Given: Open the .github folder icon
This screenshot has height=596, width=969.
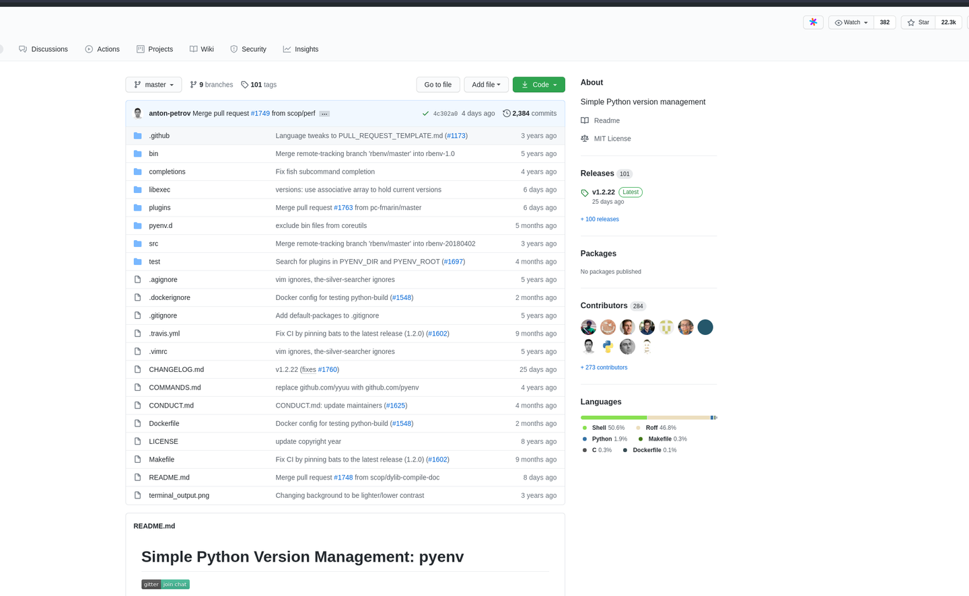Looking at the screenshot, I should (x=138, y=135).
